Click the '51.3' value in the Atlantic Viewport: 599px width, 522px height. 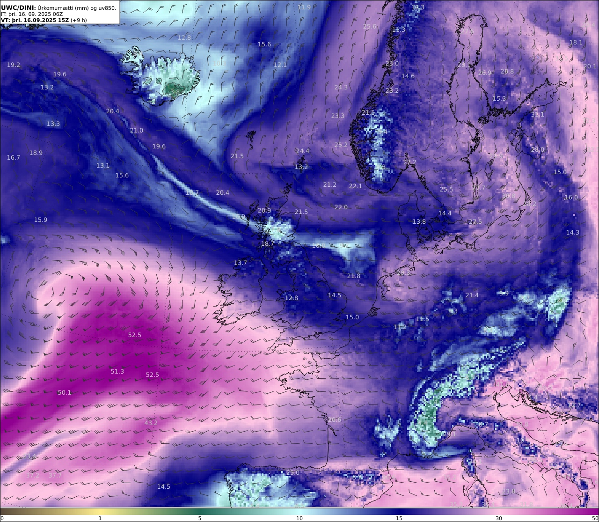pyautogui.click(x=117, y=372)
